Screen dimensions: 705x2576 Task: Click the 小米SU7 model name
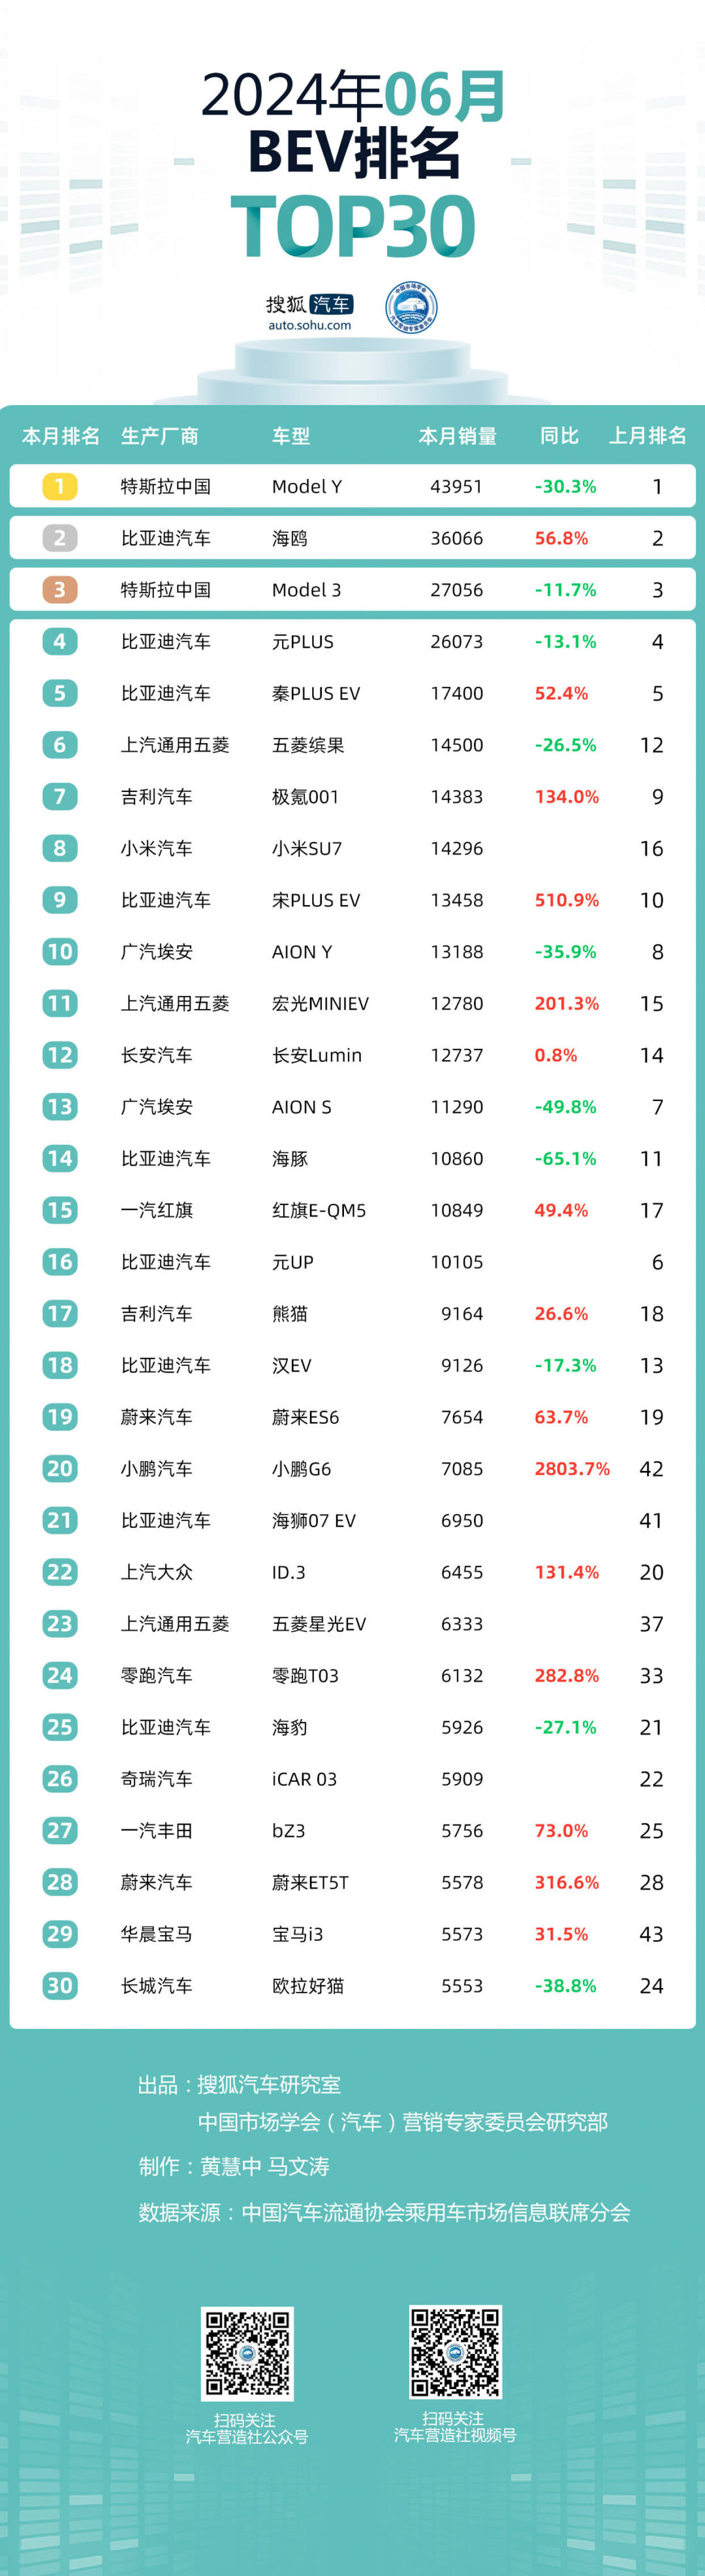(307, 849)
